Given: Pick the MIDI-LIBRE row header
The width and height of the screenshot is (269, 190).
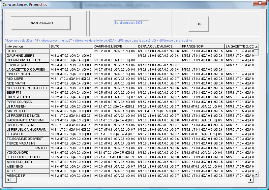Looking at the screenshot, I should click(27, 79).
